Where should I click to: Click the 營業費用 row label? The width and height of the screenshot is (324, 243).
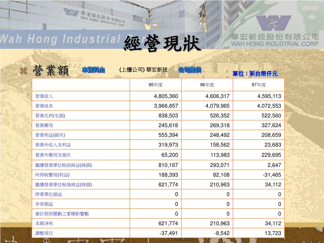44,125
